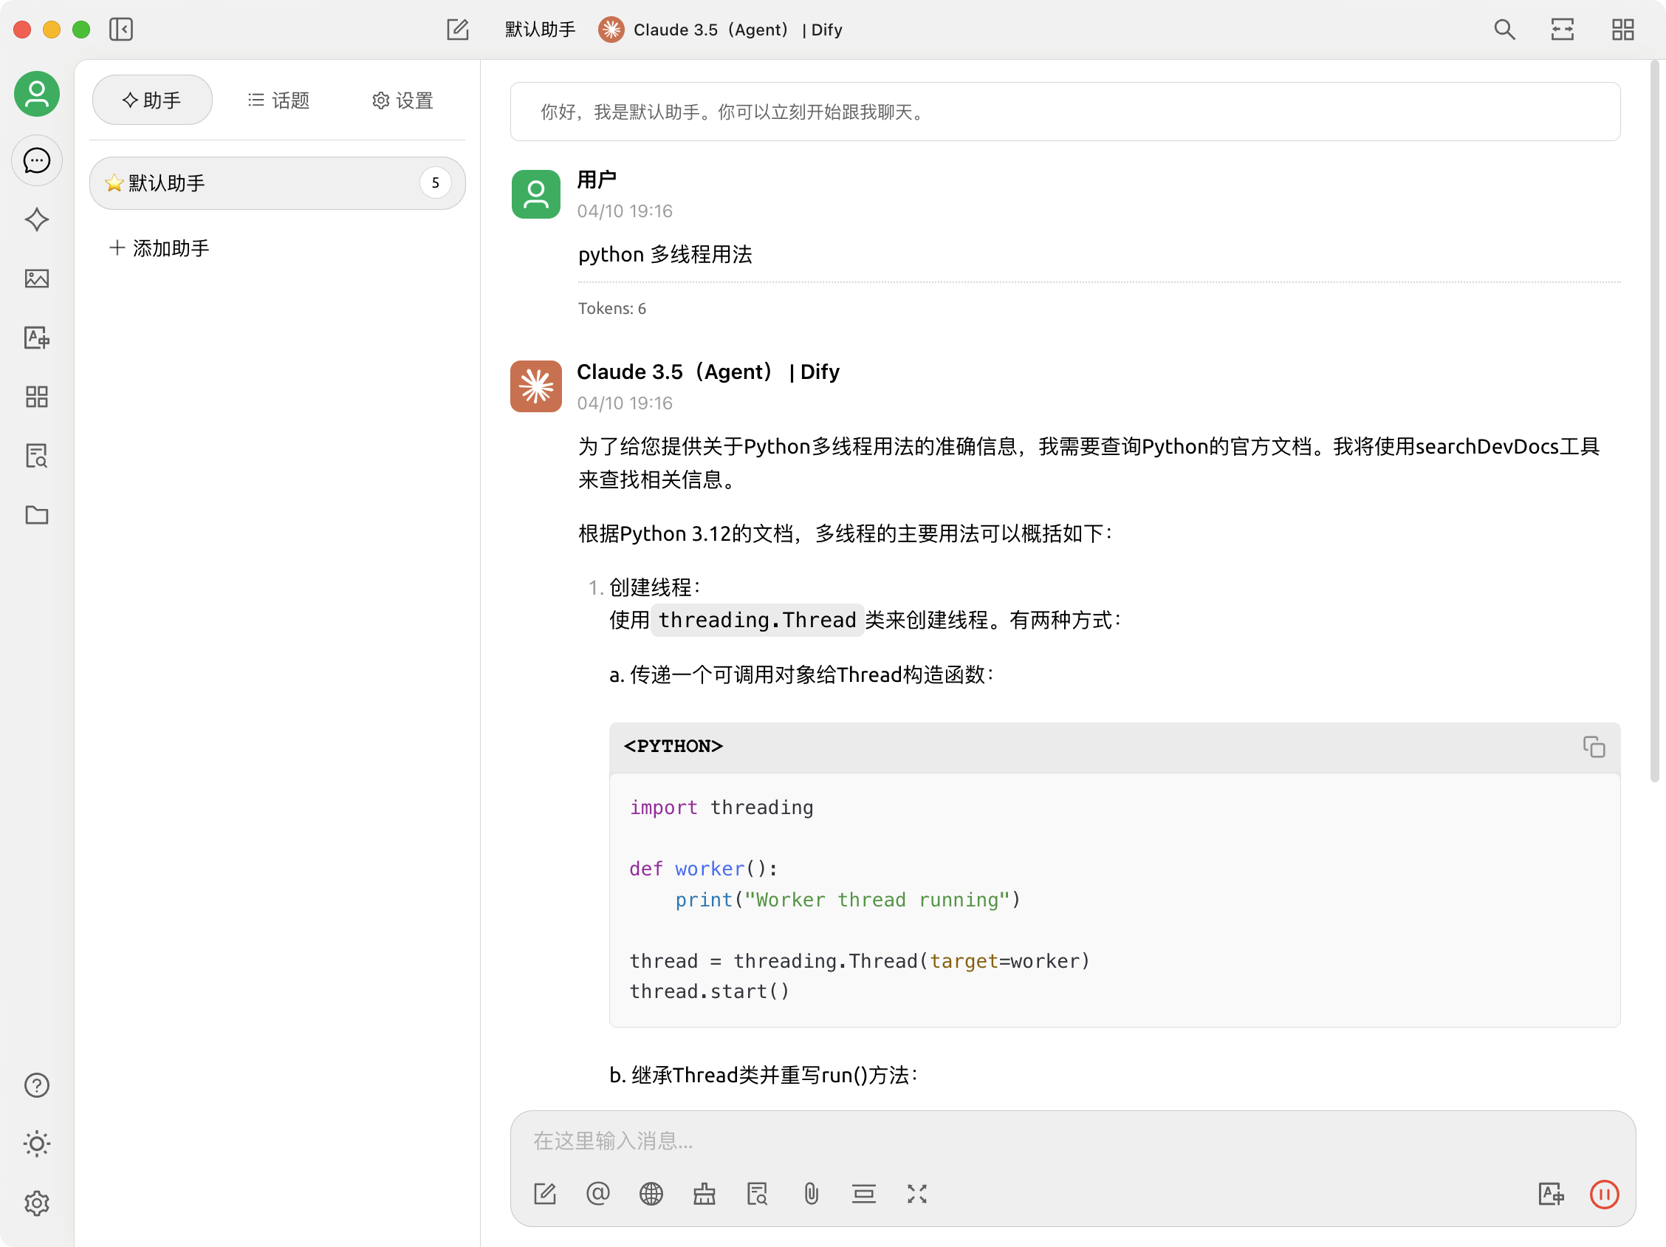
Task: Collapse the left sidebar panel
Action: (x=120, y=30)
